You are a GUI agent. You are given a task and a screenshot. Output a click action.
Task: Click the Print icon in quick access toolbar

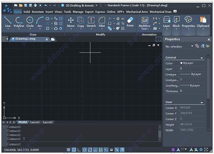pos(35,5)
